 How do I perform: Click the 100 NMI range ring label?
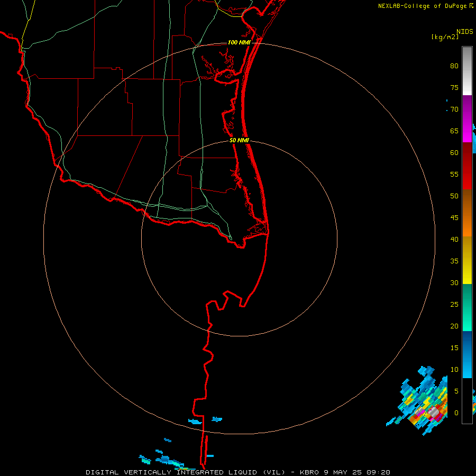[x=239, y=42]
